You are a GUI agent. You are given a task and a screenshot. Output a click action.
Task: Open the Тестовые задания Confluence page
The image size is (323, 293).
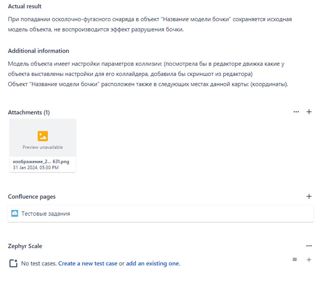(46, 214)
